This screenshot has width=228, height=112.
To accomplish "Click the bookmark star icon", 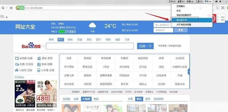I will (x=11, y=8).
